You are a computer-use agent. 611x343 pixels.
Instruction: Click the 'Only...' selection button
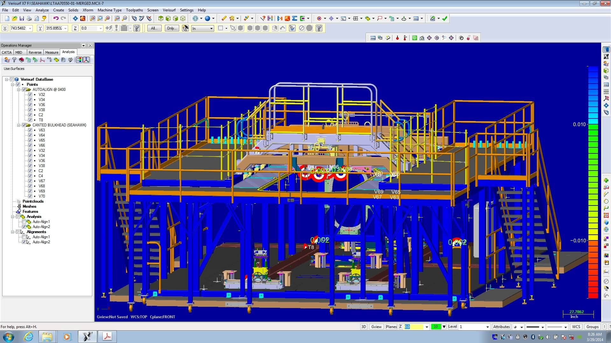coord(172,28)
